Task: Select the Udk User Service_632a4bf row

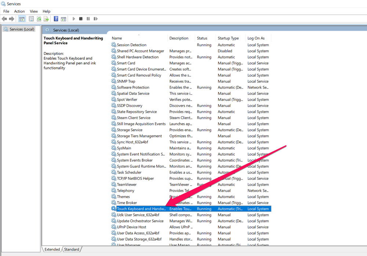Action: pyautogui.click(x=191, y=215)
